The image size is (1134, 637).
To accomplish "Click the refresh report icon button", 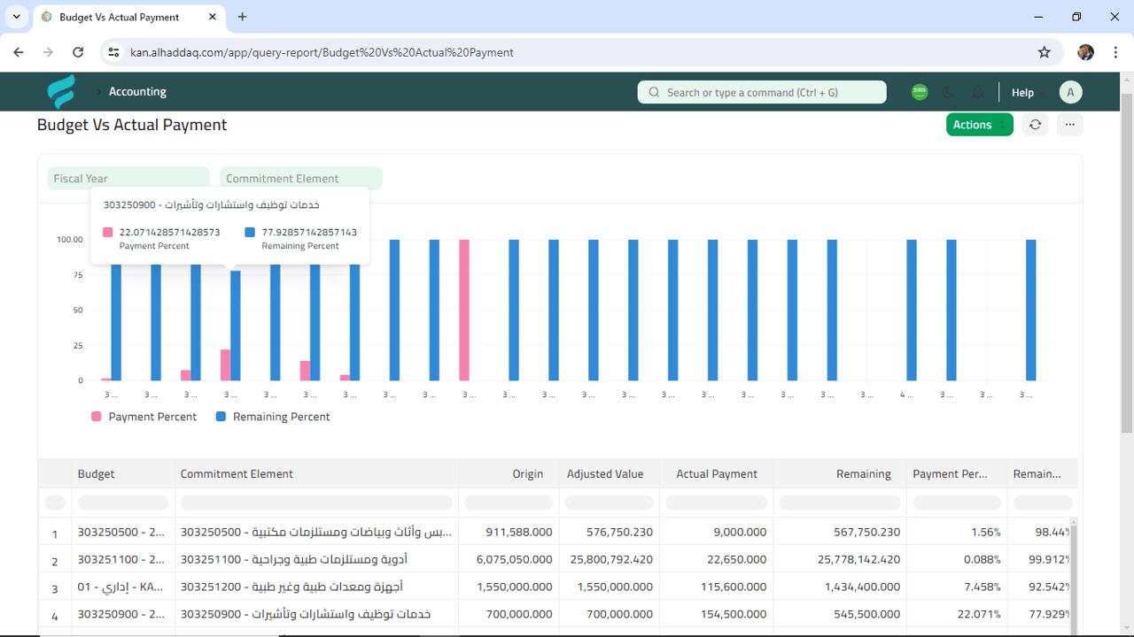I will point(1035,125).
